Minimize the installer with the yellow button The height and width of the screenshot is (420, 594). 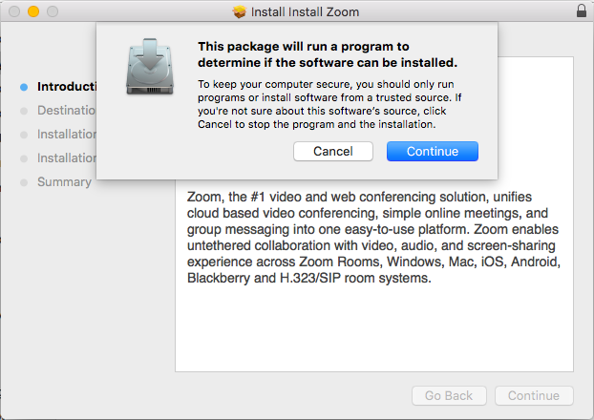point(33,11)
